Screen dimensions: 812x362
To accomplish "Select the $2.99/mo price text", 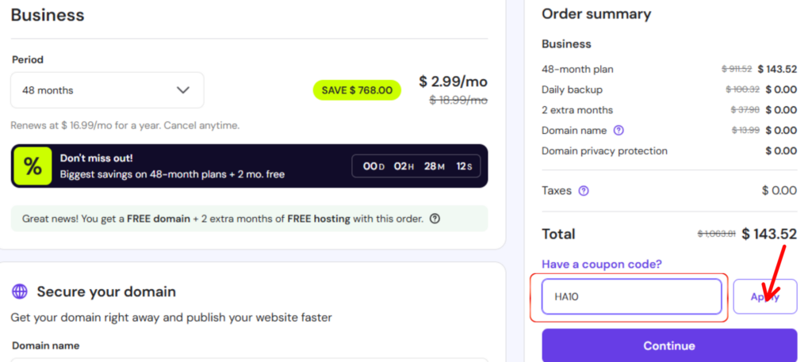I will point(453,82).
